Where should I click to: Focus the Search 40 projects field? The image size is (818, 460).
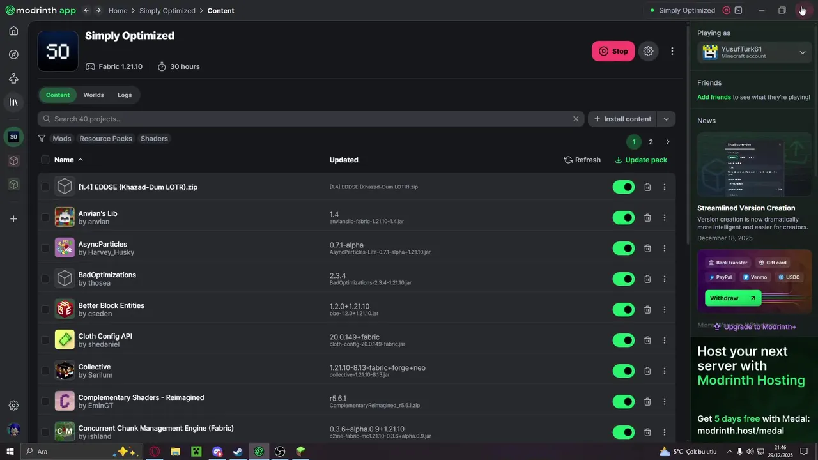(311, 119)
